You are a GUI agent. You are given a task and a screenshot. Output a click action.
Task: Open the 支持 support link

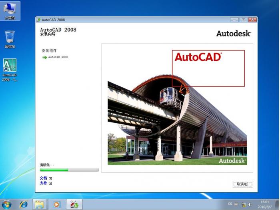coord(43,183)
